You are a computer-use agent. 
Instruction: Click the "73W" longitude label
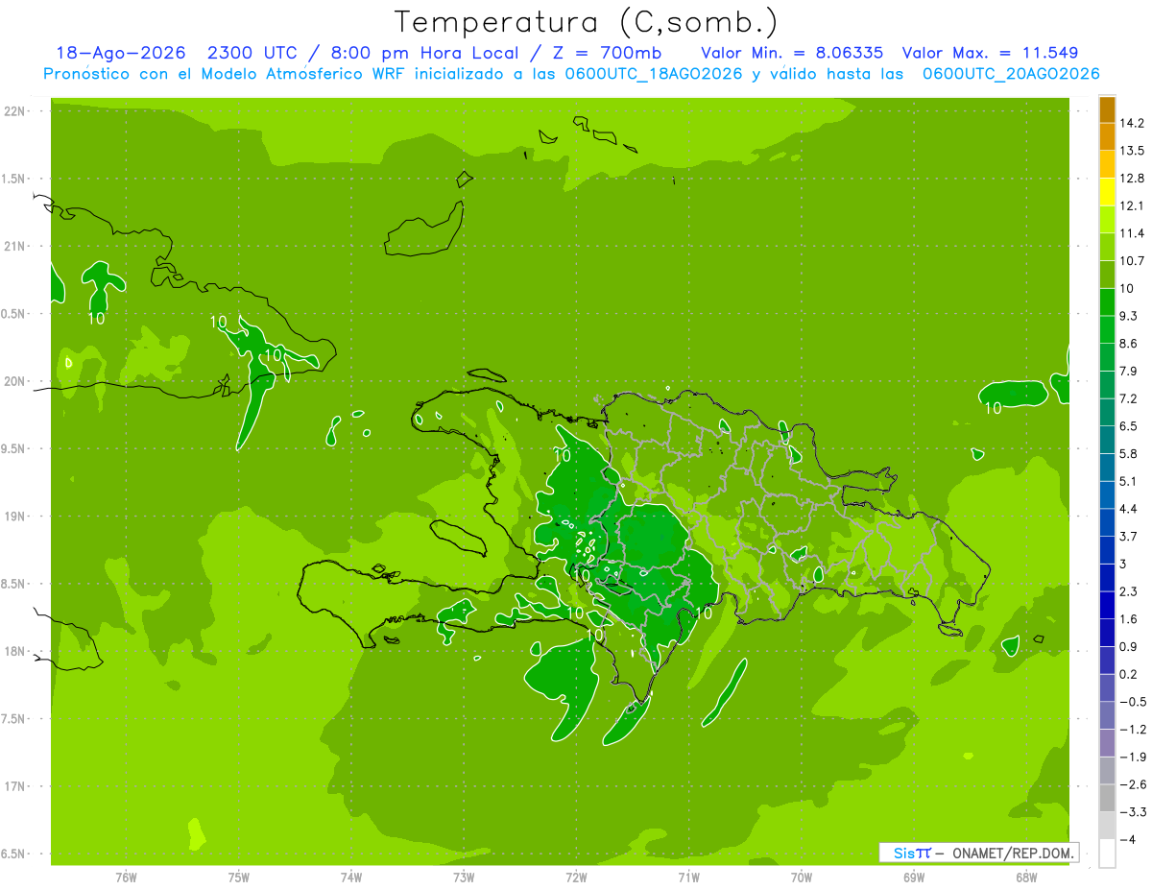click(x=464, y=878)
